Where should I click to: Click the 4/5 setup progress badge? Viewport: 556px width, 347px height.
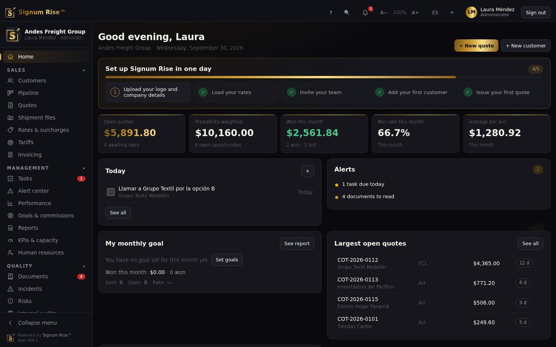click(x=536, y=69)
